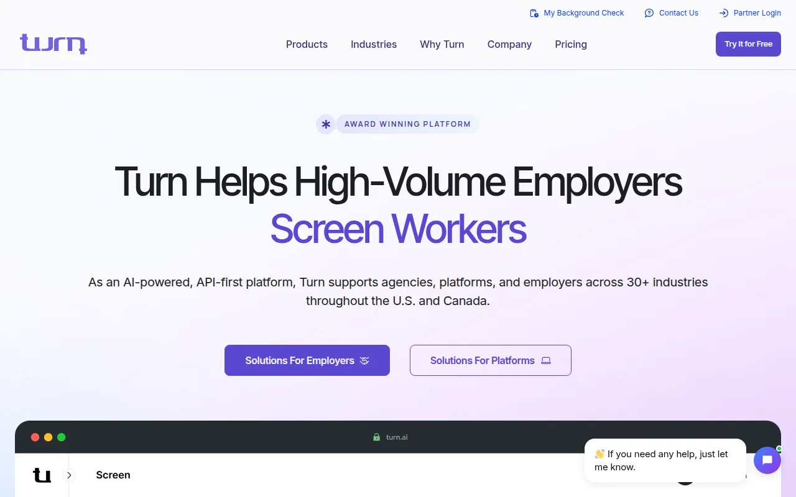This screenshot has height=497, width=796.
Task: Open the Products menu
Action: [307, 44]
